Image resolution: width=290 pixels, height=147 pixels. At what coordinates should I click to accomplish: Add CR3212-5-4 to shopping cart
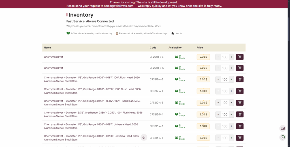[240, 114]
